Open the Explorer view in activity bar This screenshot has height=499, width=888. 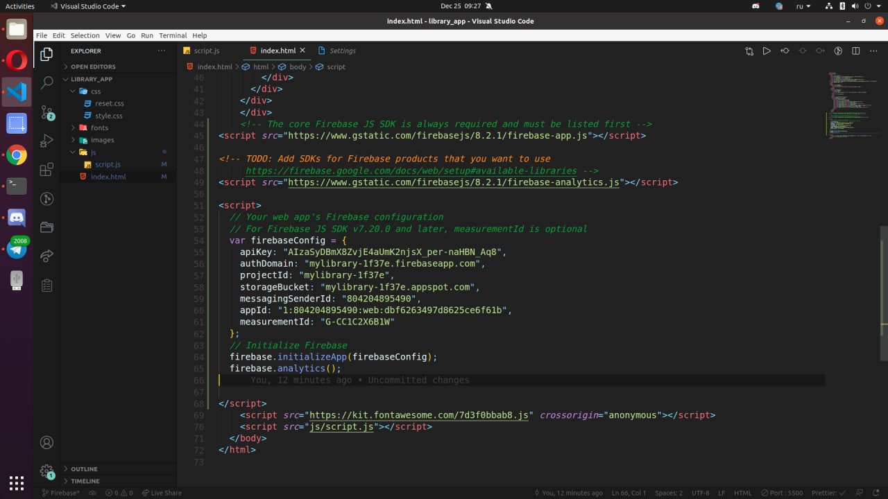click(46, 54)
